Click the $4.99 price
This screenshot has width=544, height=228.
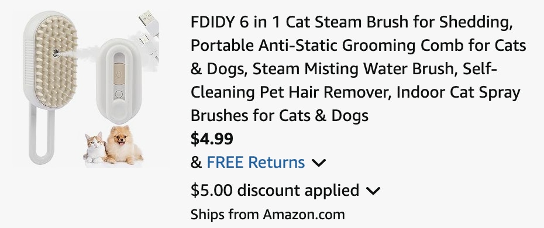pyautogui.click(x=212, y=139)
